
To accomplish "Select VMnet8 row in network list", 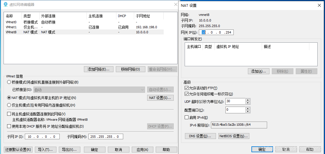I will point(84,32).
